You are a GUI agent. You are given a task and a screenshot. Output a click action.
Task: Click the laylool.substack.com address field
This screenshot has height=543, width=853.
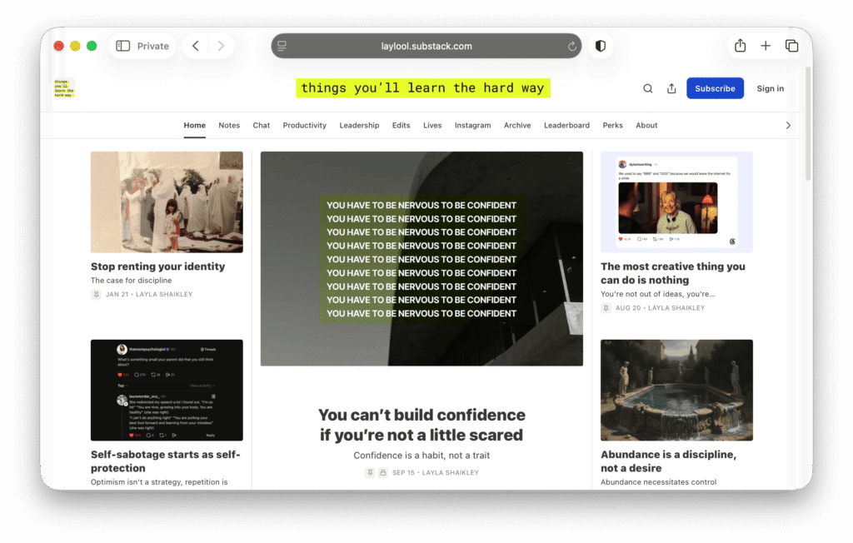(x=426, y=47)
